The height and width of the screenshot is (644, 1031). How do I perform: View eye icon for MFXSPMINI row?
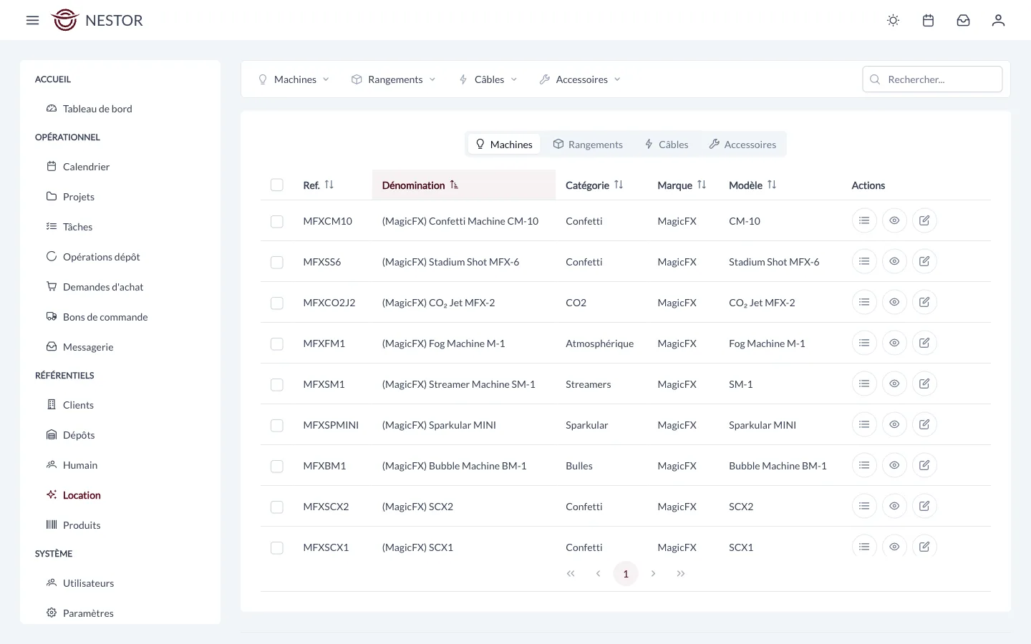(x=894, y=424)
